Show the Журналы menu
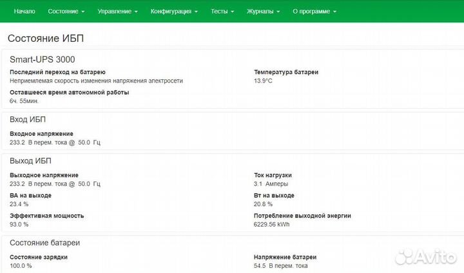 point(263,12)
